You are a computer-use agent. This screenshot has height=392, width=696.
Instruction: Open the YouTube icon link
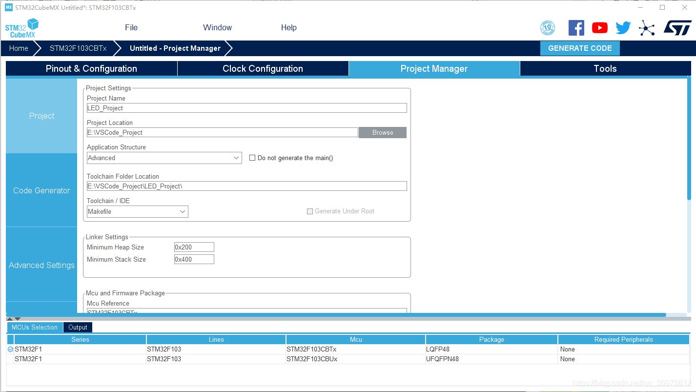point(600,28)
